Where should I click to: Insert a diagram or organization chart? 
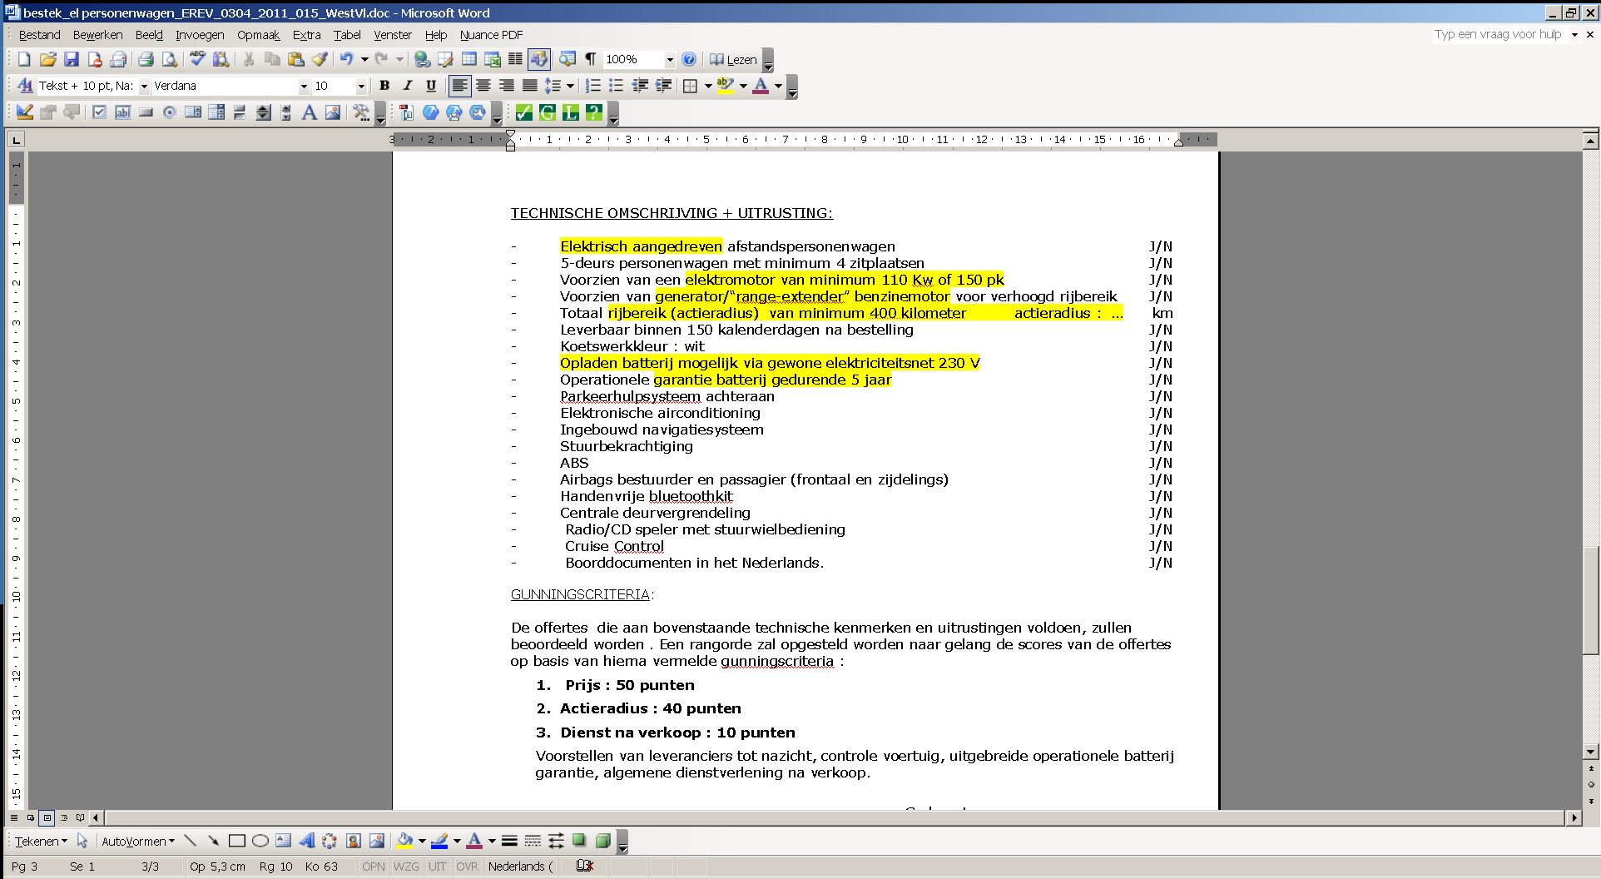tap(330, 841)
